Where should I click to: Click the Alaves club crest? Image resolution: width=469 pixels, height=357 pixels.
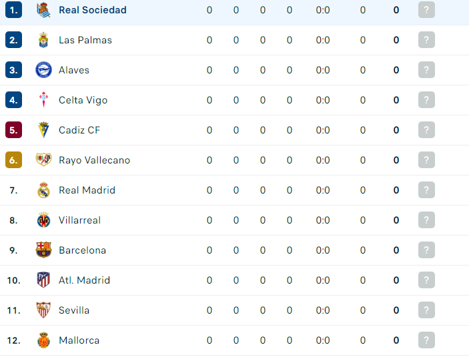point(43,70)
